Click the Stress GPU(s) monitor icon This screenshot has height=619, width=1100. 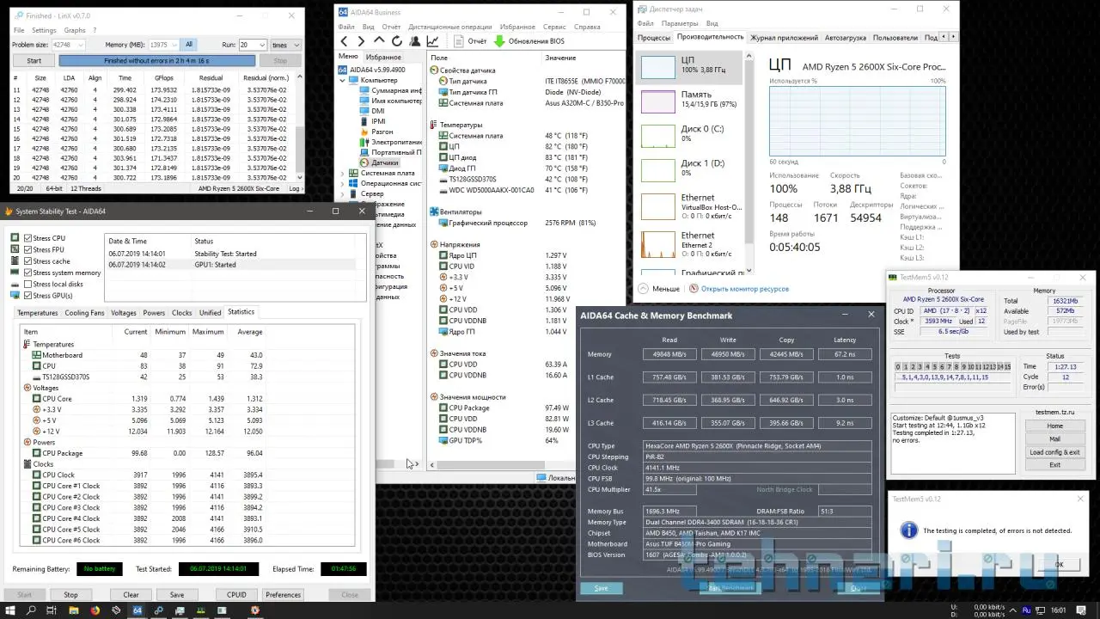(x=15, y=296)
